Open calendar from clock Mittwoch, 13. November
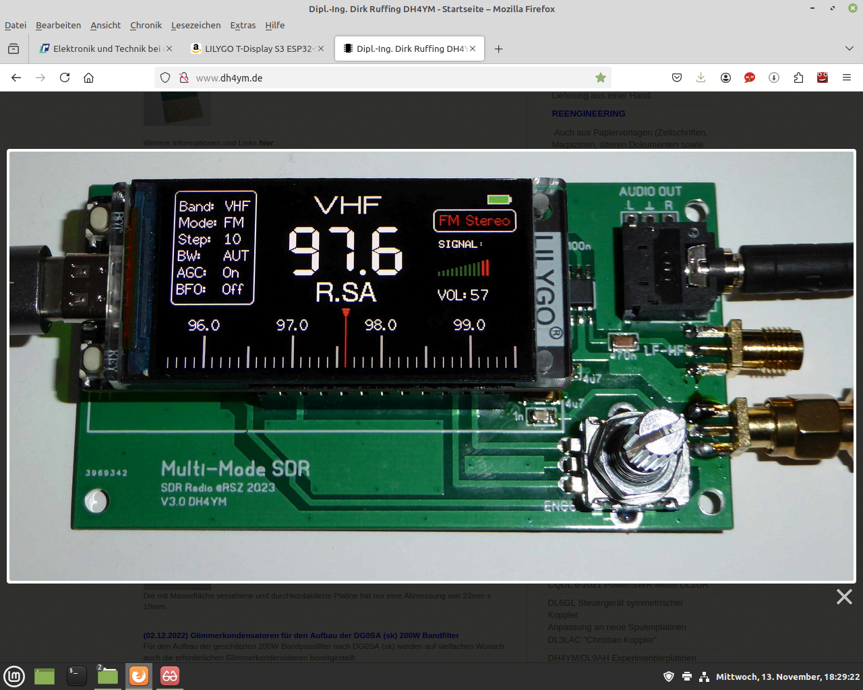The height and width of the screenshot is (690, 863). click(x=787, y=677)
